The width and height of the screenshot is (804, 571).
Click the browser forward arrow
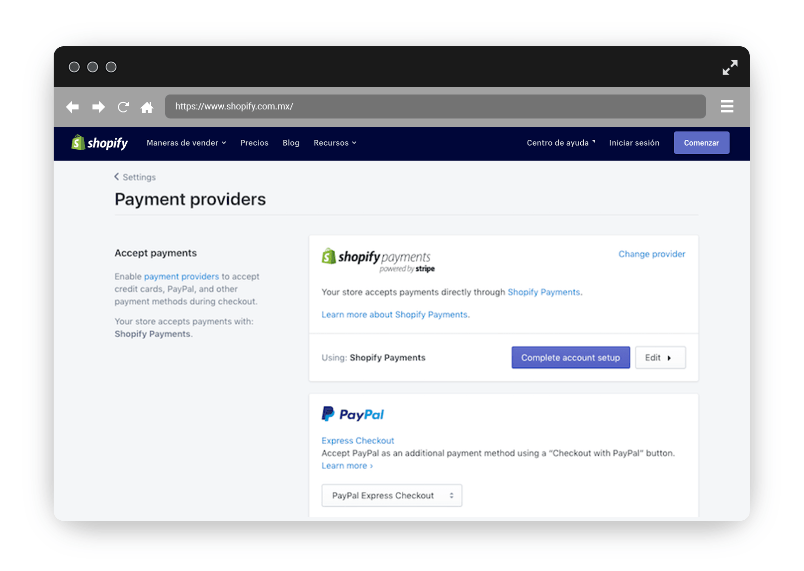click(98, 107)
